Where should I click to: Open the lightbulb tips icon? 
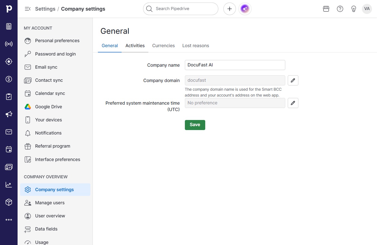354,9
